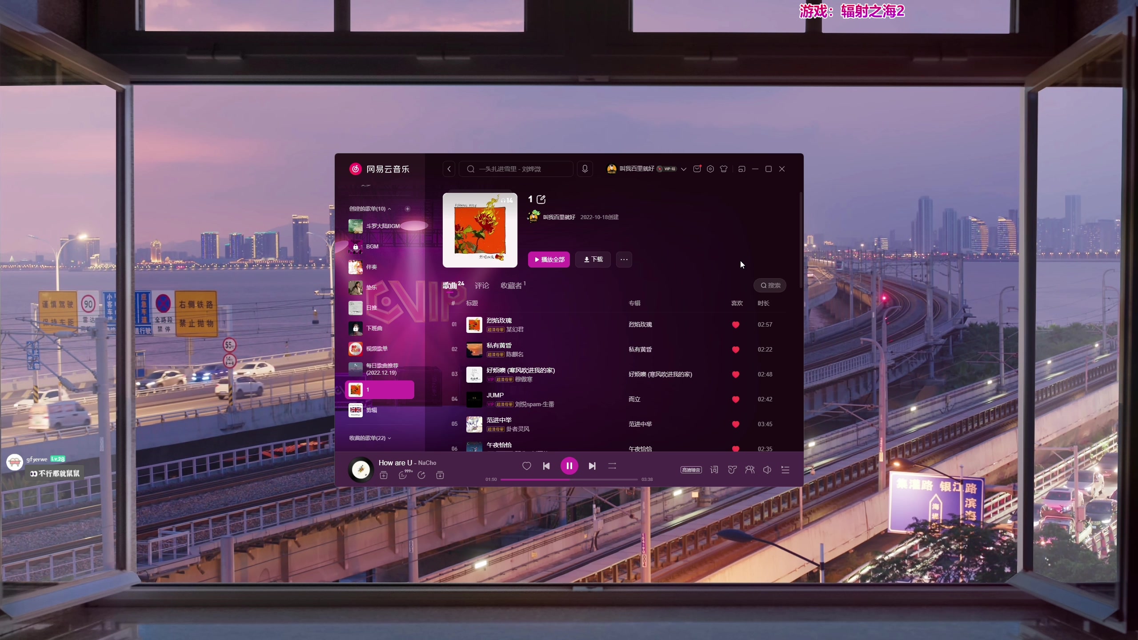Image resolution: width=1138 pixels, height=640 pixels.
Task: Play previous track
Action: (x=546, y=466)
